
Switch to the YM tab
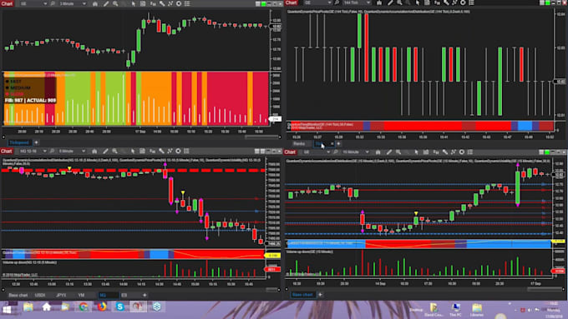pos(81,295)
